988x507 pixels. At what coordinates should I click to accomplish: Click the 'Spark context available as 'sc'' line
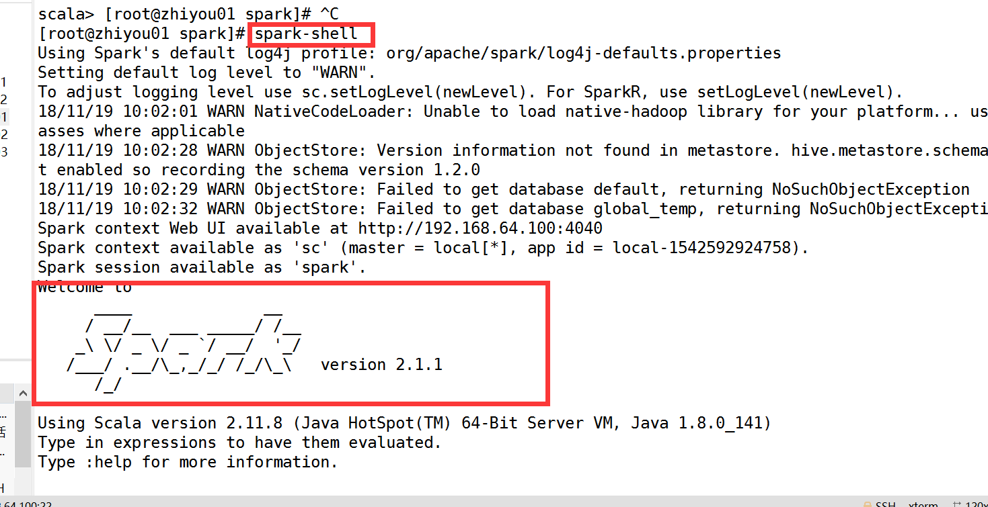point(423,248)
